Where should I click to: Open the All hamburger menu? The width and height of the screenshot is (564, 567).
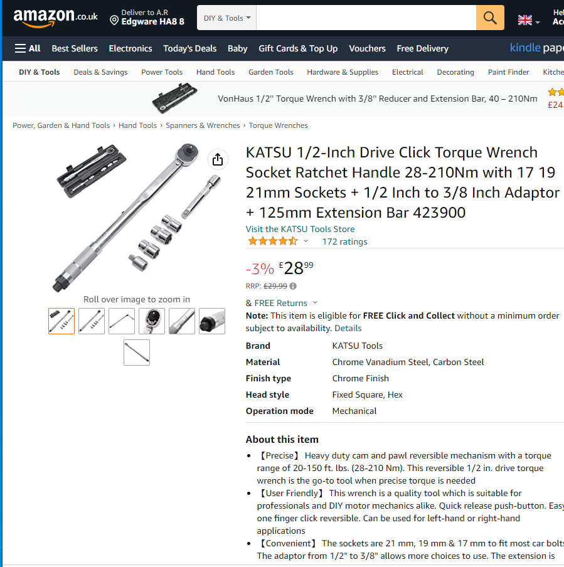(x=28, y=48)
